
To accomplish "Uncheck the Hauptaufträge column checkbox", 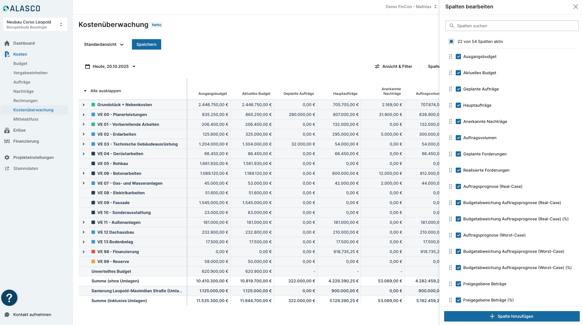I will point(458,105).
